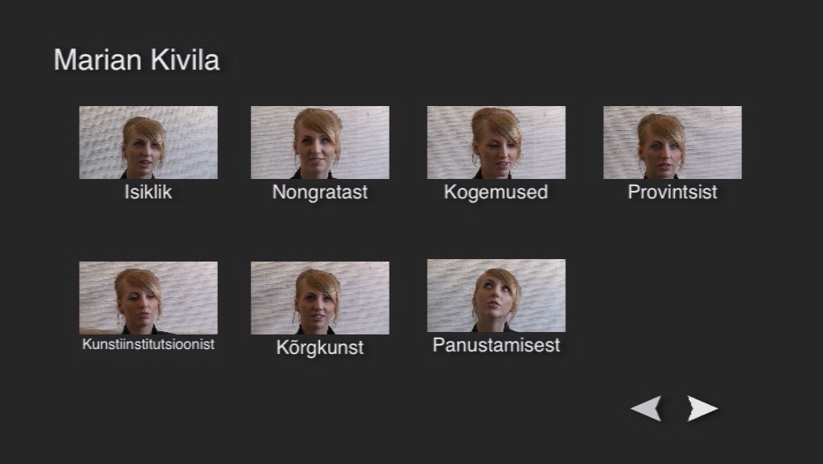Image resolution: width=823 pixels, height=464 pixels.
Task: Select the Nongratast caption
Action: (x=320, y=192)
